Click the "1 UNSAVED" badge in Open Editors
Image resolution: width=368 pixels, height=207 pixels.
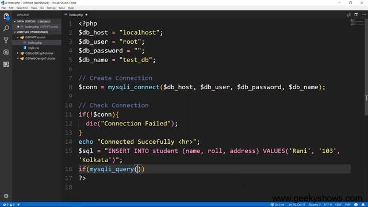click(x=44, y=21)
